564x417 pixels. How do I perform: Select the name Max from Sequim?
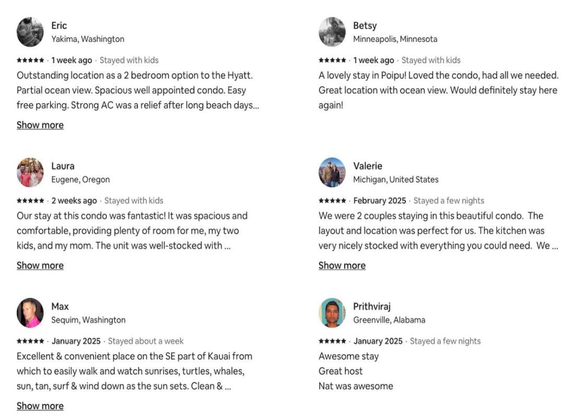60,306
